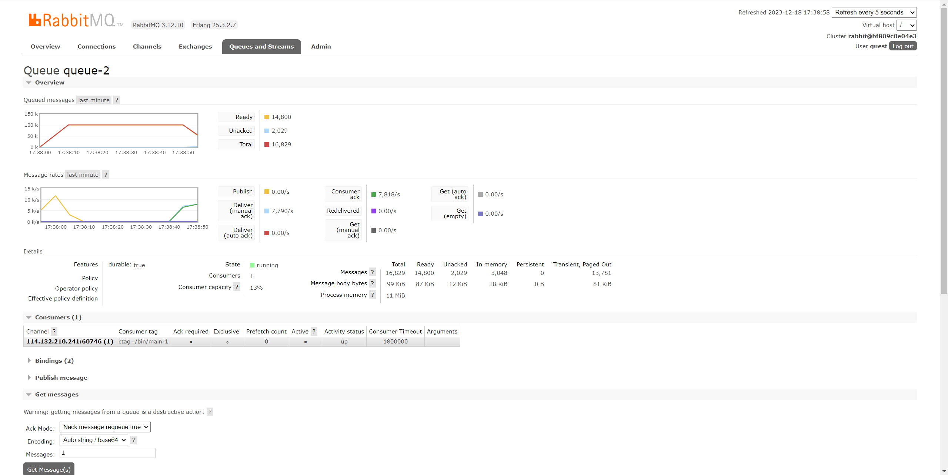Collapse the Overview section
Image resolution: width=948 pixels, height=475 pixels.
(x=50, y=82)
